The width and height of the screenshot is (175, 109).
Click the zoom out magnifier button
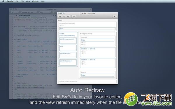coord(60,17)
